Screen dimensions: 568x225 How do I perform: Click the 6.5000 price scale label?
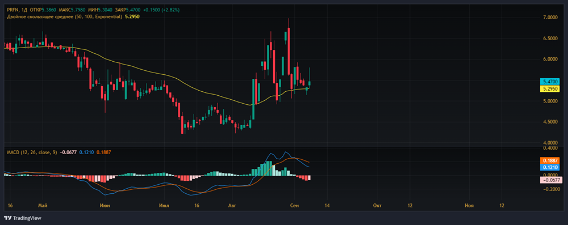[x=550, y=39]
